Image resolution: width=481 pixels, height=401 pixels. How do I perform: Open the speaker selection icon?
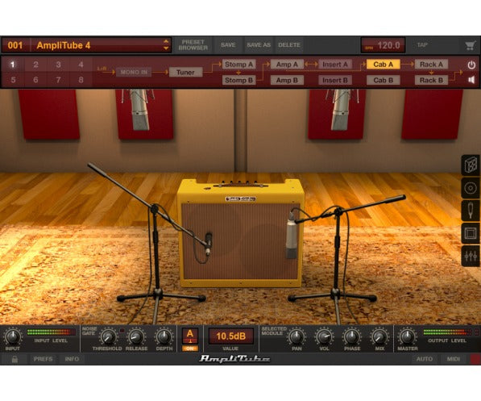pyautogui.click(x=471, y=188)
